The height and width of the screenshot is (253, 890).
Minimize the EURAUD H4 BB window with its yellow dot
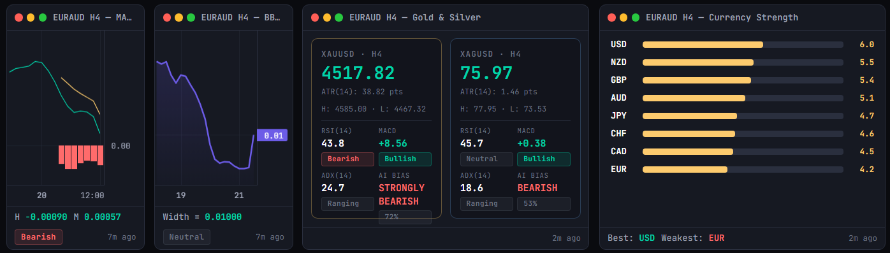point(179,18)
